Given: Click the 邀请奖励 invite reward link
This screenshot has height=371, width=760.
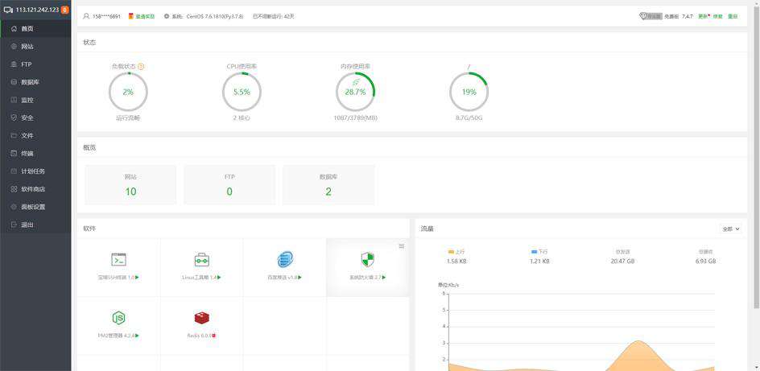Looking at the screenshot, I should click(x=145, y=16).
